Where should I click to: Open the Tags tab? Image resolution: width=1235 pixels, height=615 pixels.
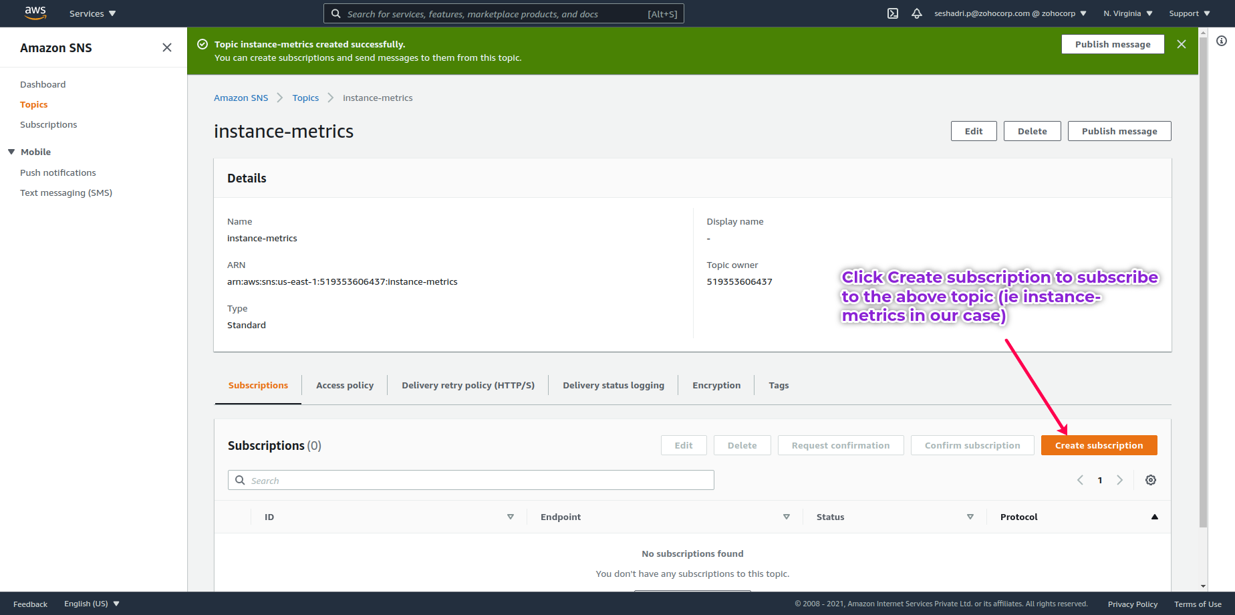[779, 385]
